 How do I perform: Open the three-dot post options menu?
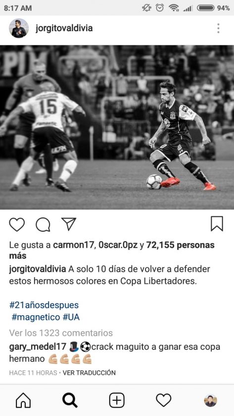tap(218, 28)
